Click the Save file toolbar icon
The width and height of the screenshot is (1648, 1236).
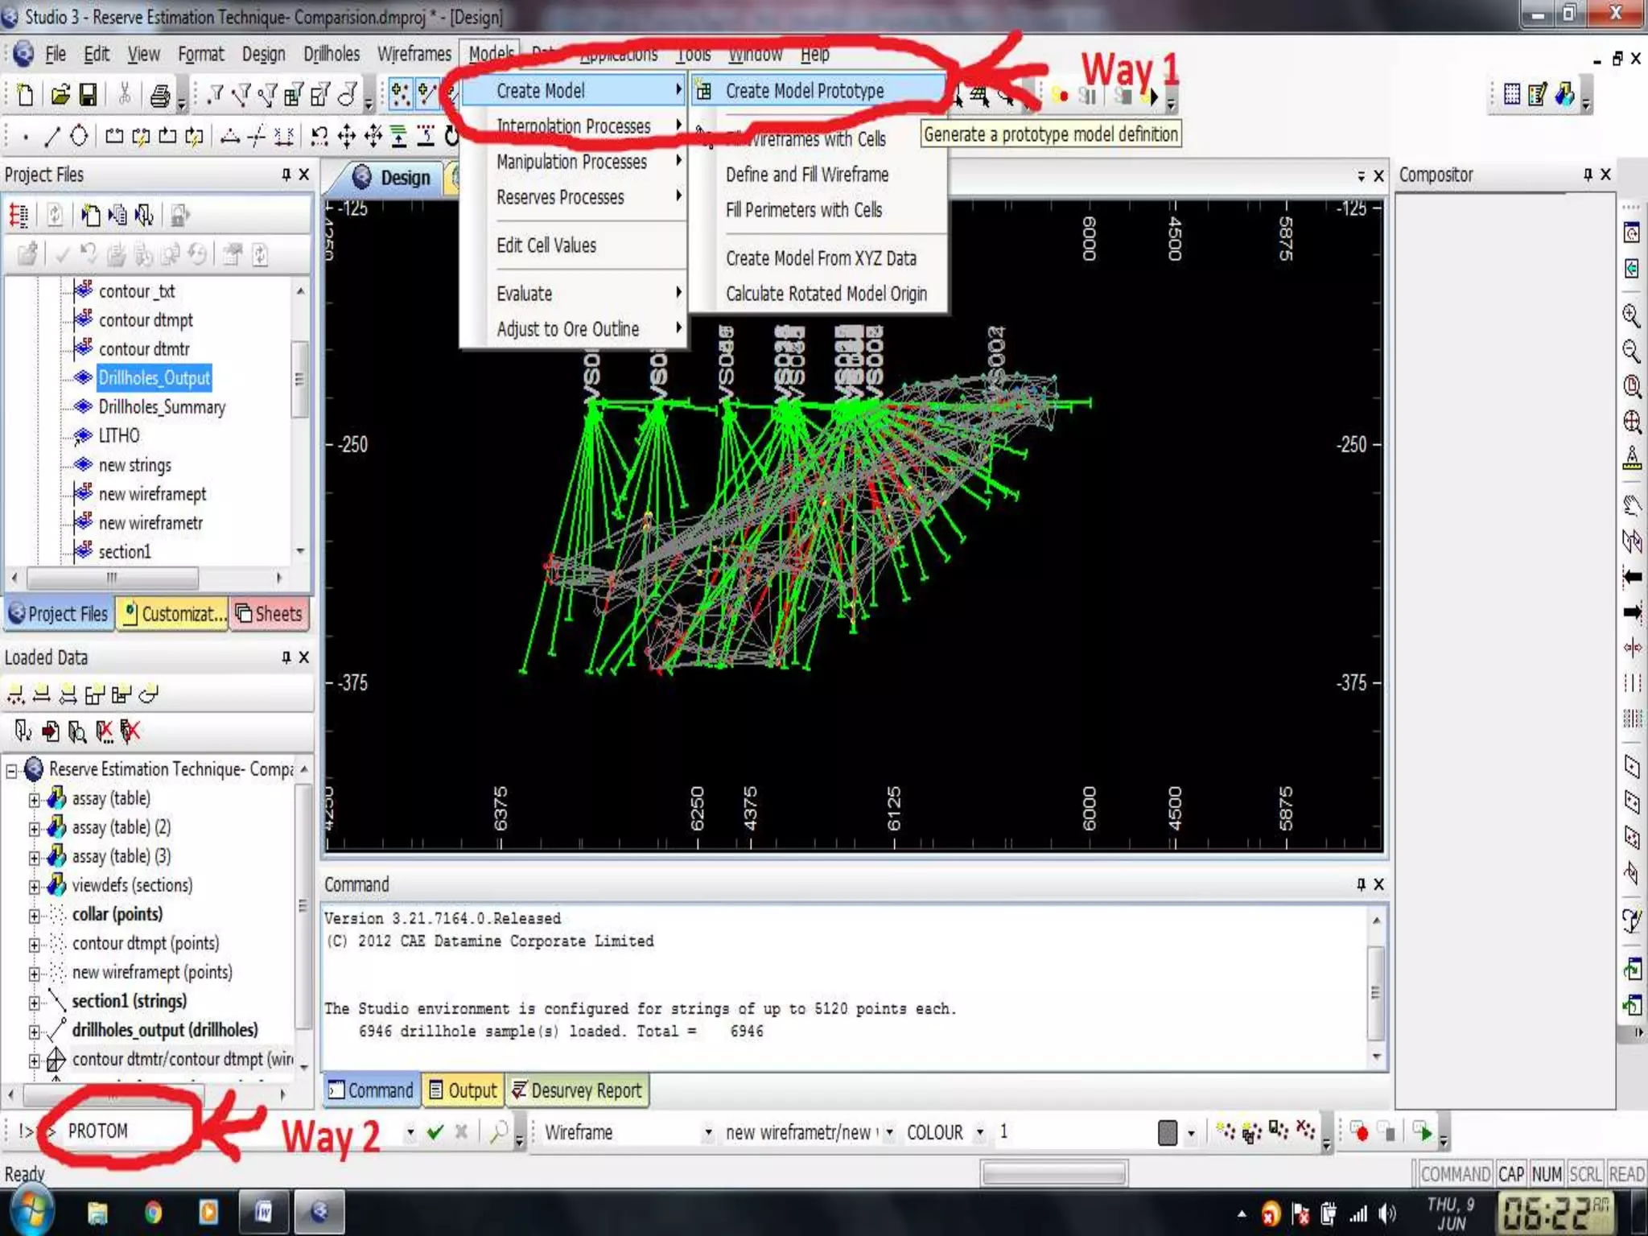[88, 95]
